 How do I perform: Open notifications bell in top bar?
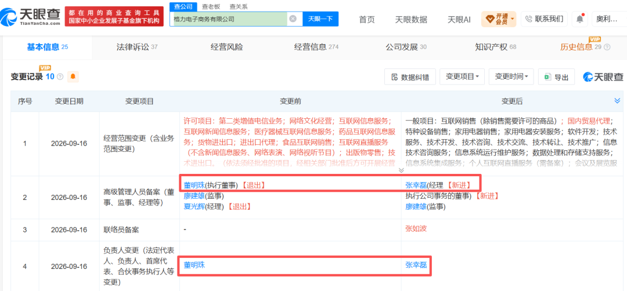(x=579, y=19)
